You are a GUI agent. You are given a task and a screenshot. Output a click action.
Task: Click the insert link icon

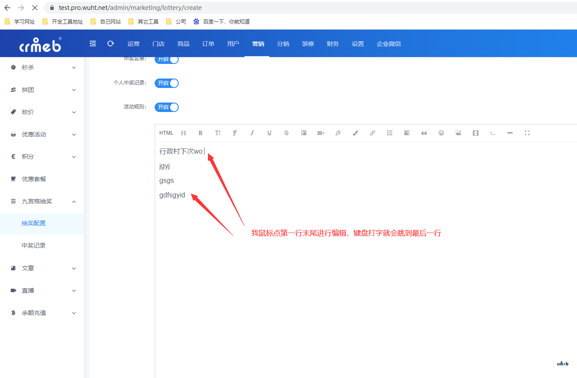(372, 133)
